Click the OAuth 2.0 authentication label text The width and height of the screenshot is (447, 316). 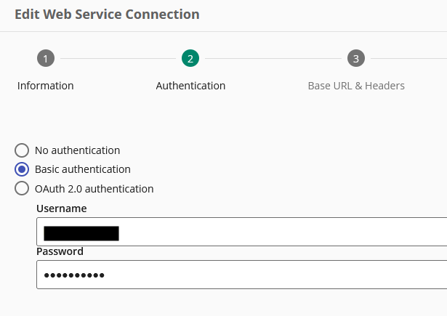click(x=94, y=189)
